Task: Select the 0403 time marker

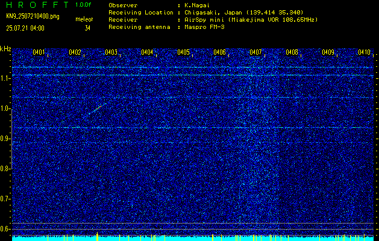Action: click(111, 52)
